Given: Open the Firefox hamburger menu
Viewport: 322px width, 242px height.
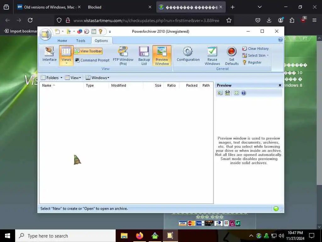Looking at the screenshot, I should (x=314, y=20).
